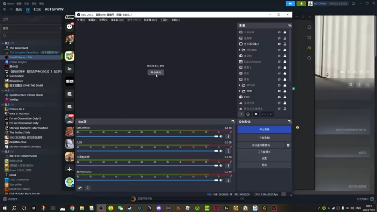Open the Windows Start menu
This screenshot has height=212, width=377.
[x=5, y=208]
